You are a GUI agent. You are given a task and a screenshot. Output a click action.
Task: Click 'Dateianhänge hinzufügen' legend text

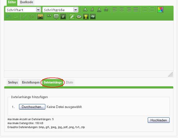29,97
